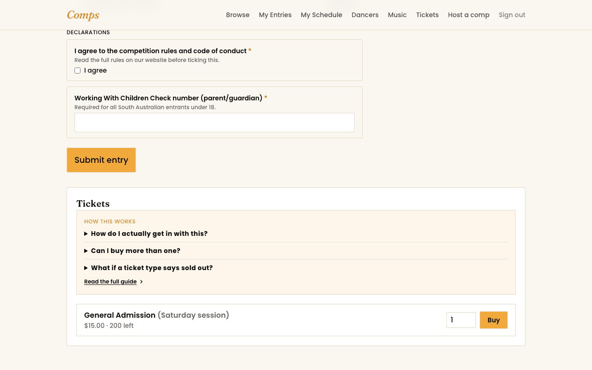Click the 'General Admission' ticket title
This screenshot has height=370, width=592.
120,315
